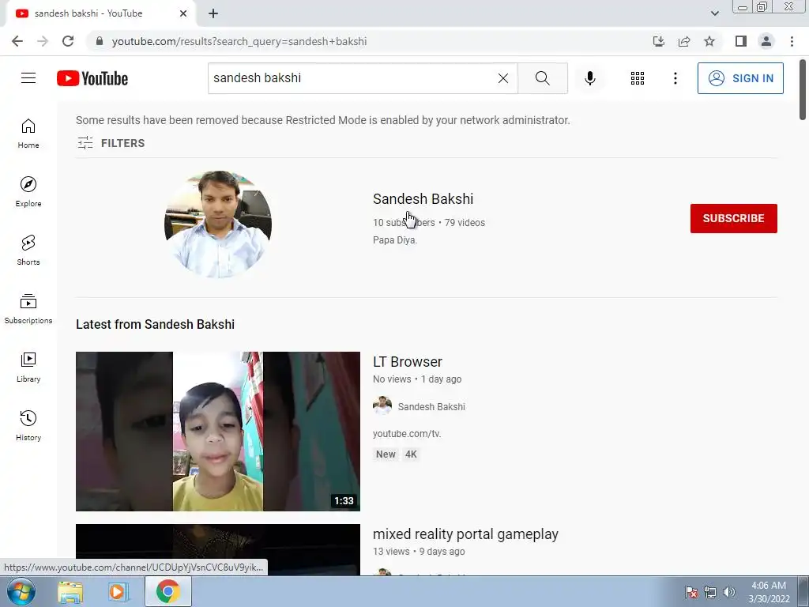Click the mixed reality portal gameplay thumbnail
This screenshot has width=809, height=607.
point(218,550)
